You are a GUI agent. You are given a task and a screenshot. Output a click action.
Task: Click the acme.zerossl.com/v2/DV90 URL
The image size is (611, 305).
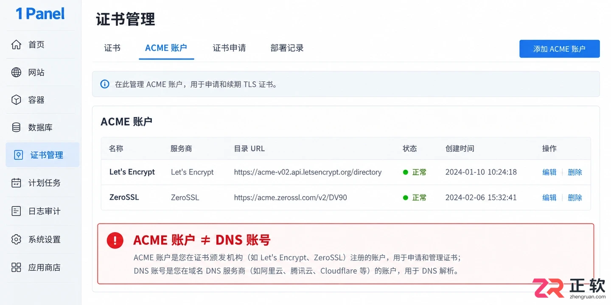click(x=290, y=197)
